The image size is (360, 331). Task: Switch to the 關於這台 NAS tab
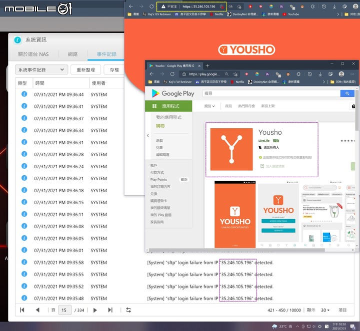point(33,54)
